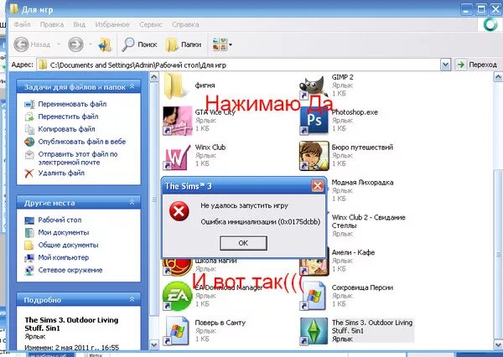The width and height of the screenshot is (503, 357).
Task: Click the Удалить файл red X icon
Action: tap(29, 173)
